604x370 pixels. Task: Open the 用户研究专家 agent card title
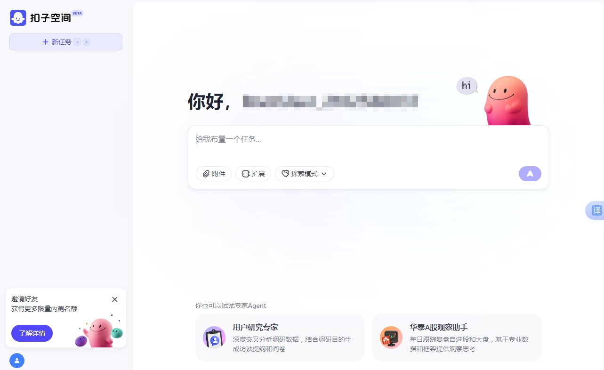[x=255, y=327]
